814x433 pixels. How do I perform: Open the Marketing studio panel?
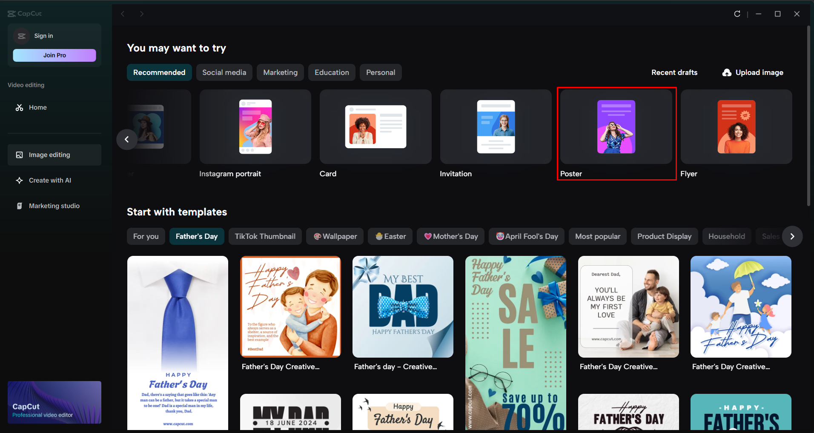click(x=54, y=206)
